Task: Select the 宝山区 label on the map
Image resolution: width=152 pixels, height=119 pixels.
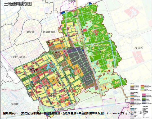Action: [x=139, y=48]
